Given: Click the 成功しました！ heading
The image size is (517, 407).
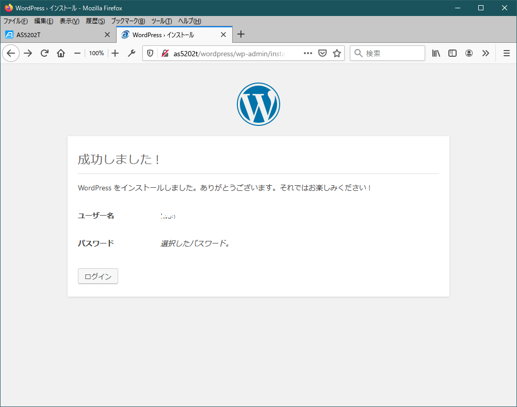Looking at the screenshot, I should point(119,159).
